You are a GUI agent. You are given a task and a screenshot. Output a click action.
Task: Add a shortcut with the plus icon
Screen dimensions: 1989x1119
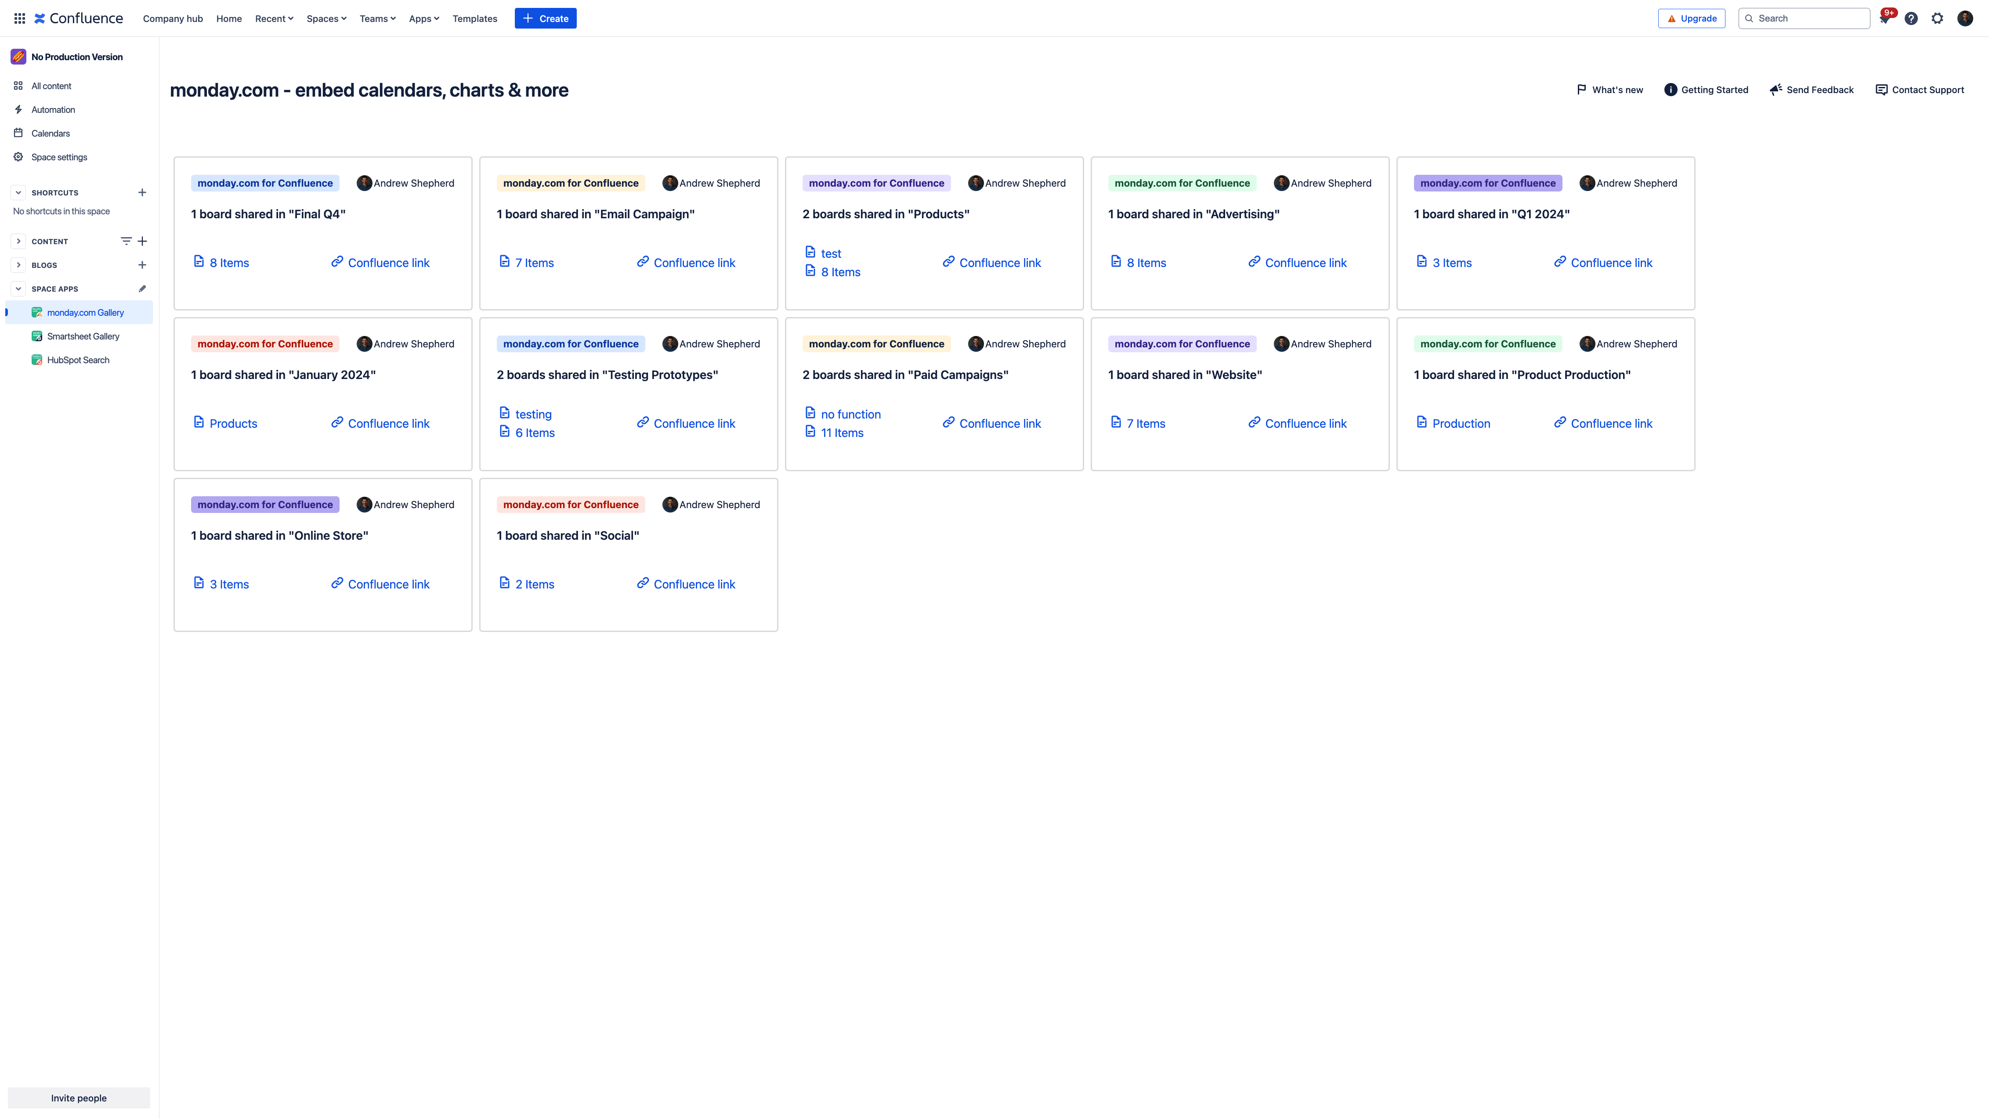(x=142, y=192)
